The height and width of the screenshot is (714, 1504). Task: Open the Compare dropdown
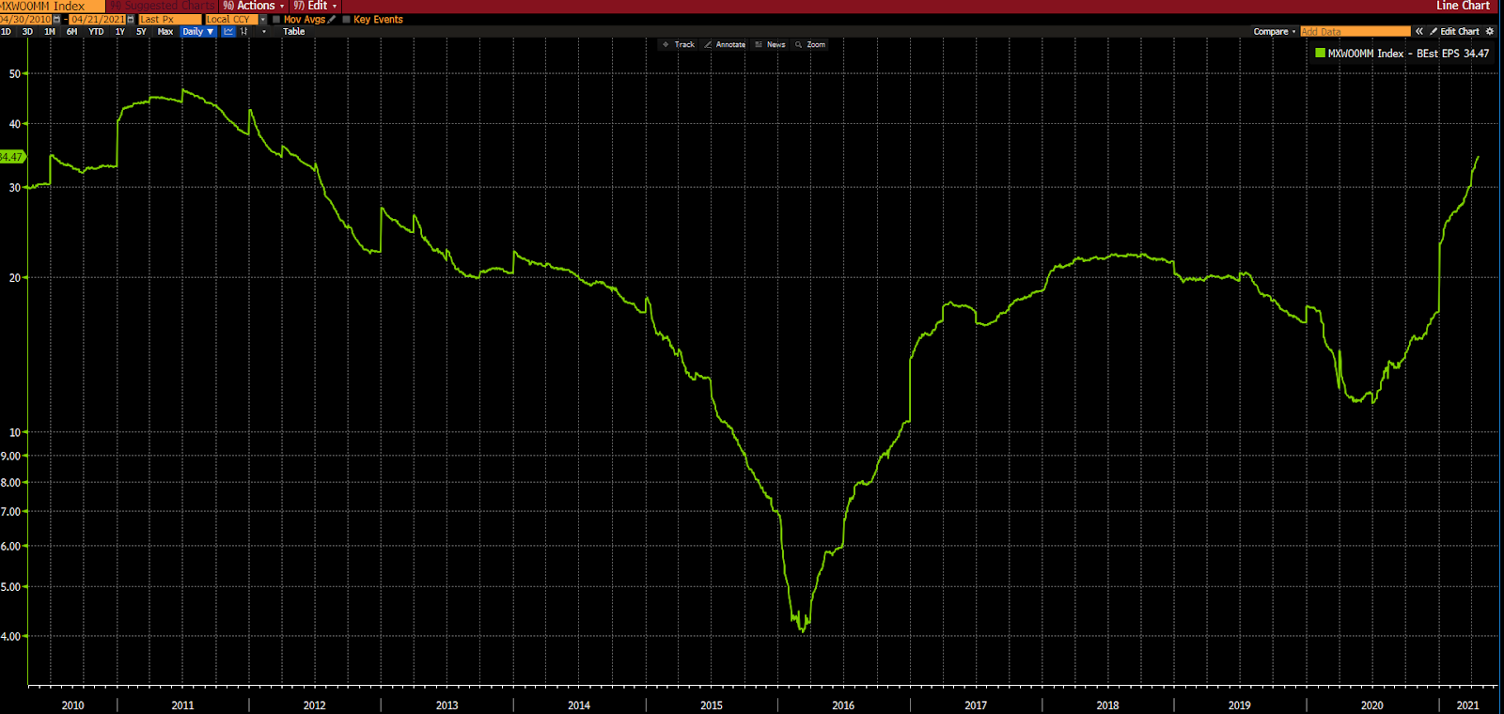click(x=1275, y=31)
